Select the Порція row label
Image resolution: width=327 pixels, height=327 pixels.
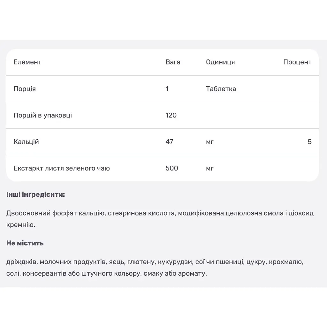pyautogui.click(x=25, y=89)
